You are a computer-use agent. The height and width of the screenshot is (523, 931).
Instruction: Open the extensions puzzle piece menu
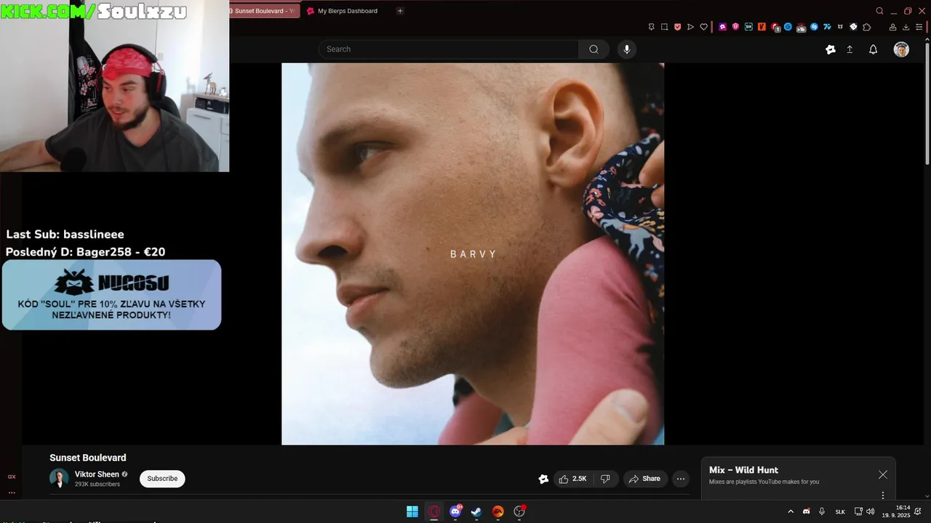pyautogui.click(x=866, y=27)
